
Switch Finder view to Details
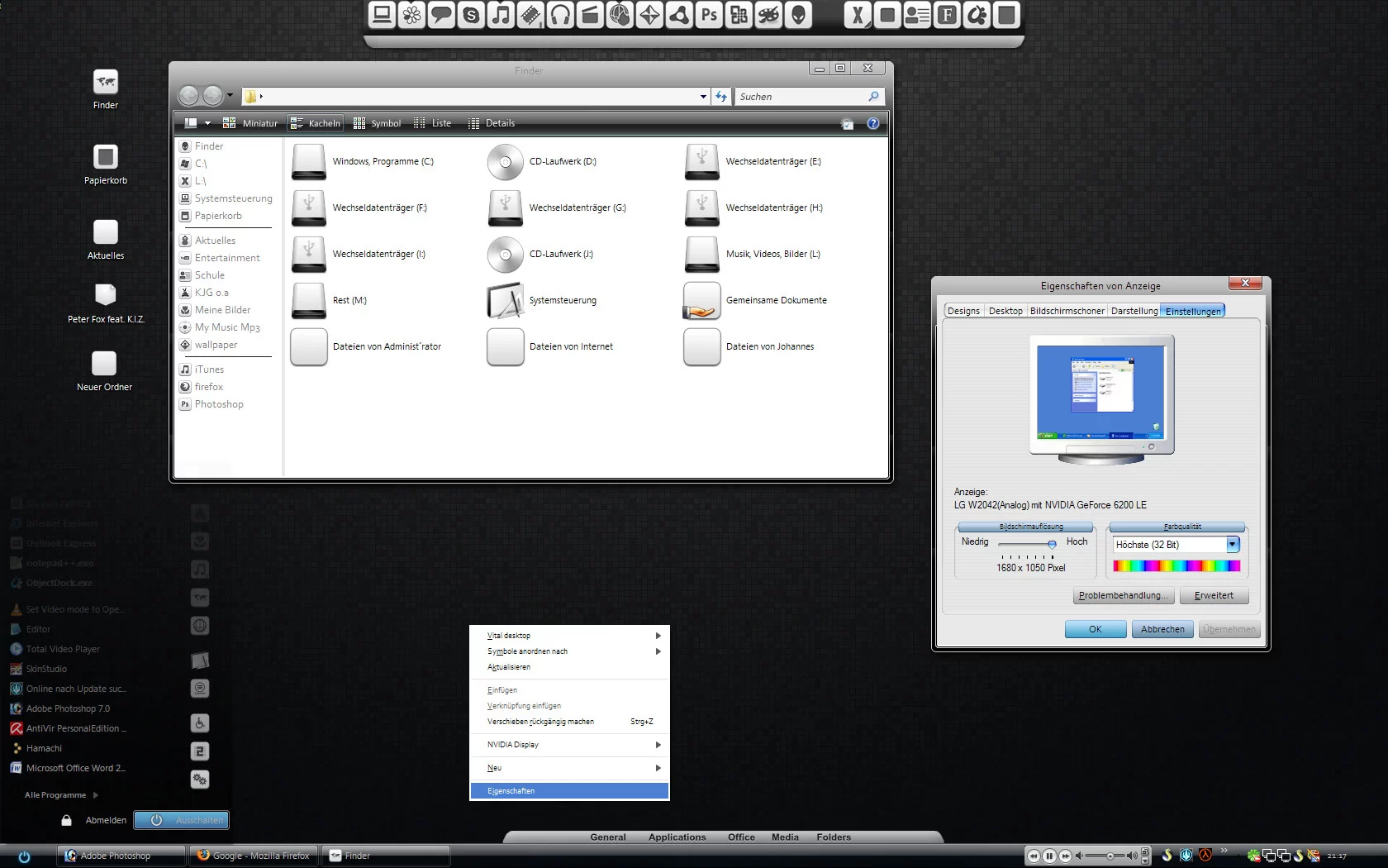click(x=492, y=123)
